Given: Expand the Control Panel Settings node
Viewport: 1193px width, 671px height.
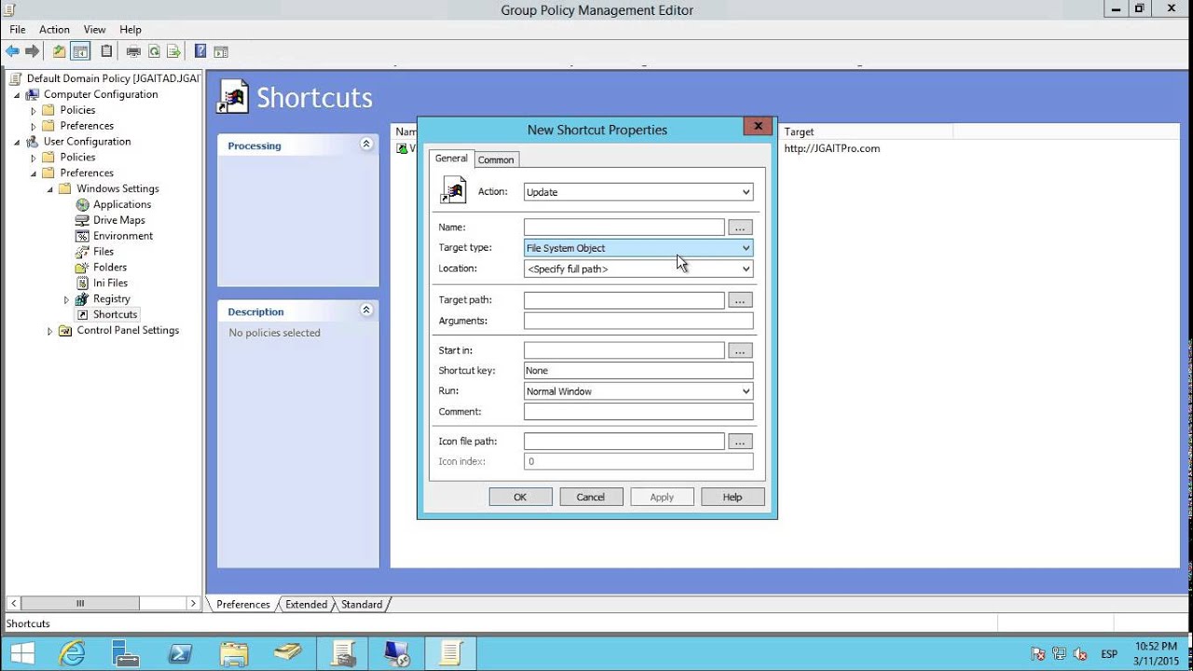Looking at the screenshot, I should click(49, 331).
